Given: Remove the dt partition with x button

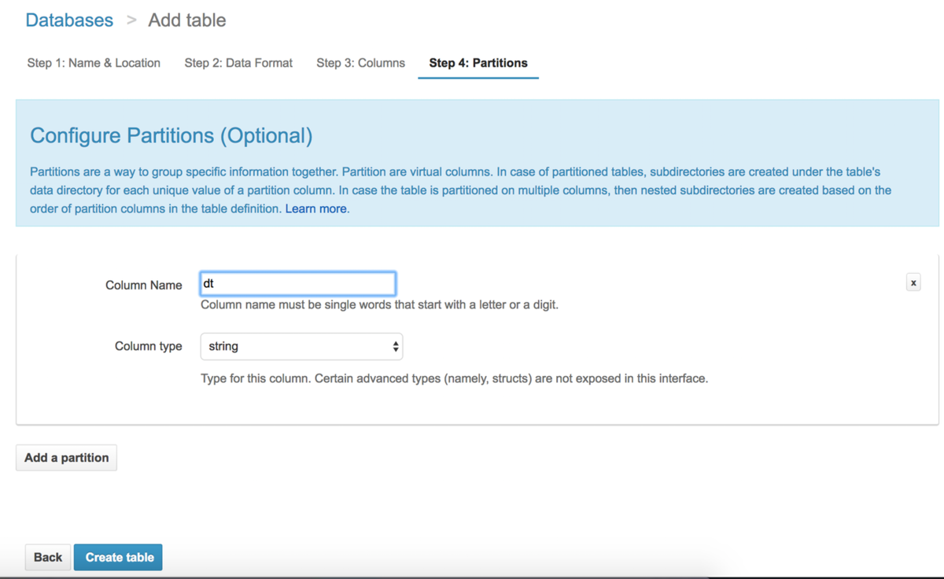Looking at the screenshot, I should [x=913, y=282].
